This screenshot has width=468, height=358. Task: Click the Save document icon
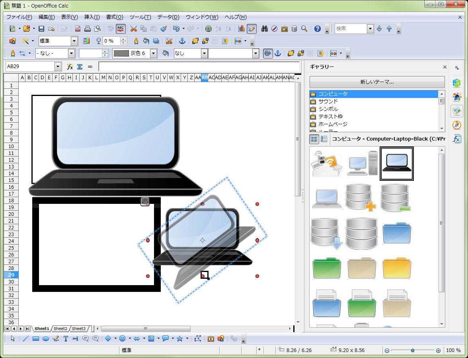coord(41,29)
